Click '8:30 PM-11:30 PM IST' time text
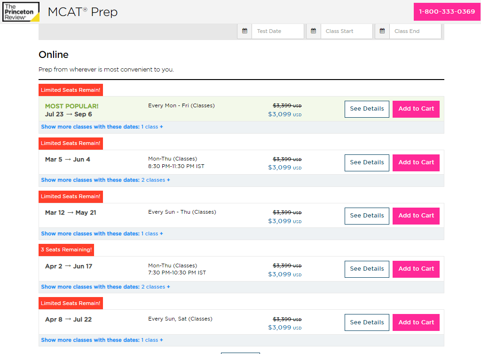Viewport: 481px width, 354px height. (x=176, y=166)
